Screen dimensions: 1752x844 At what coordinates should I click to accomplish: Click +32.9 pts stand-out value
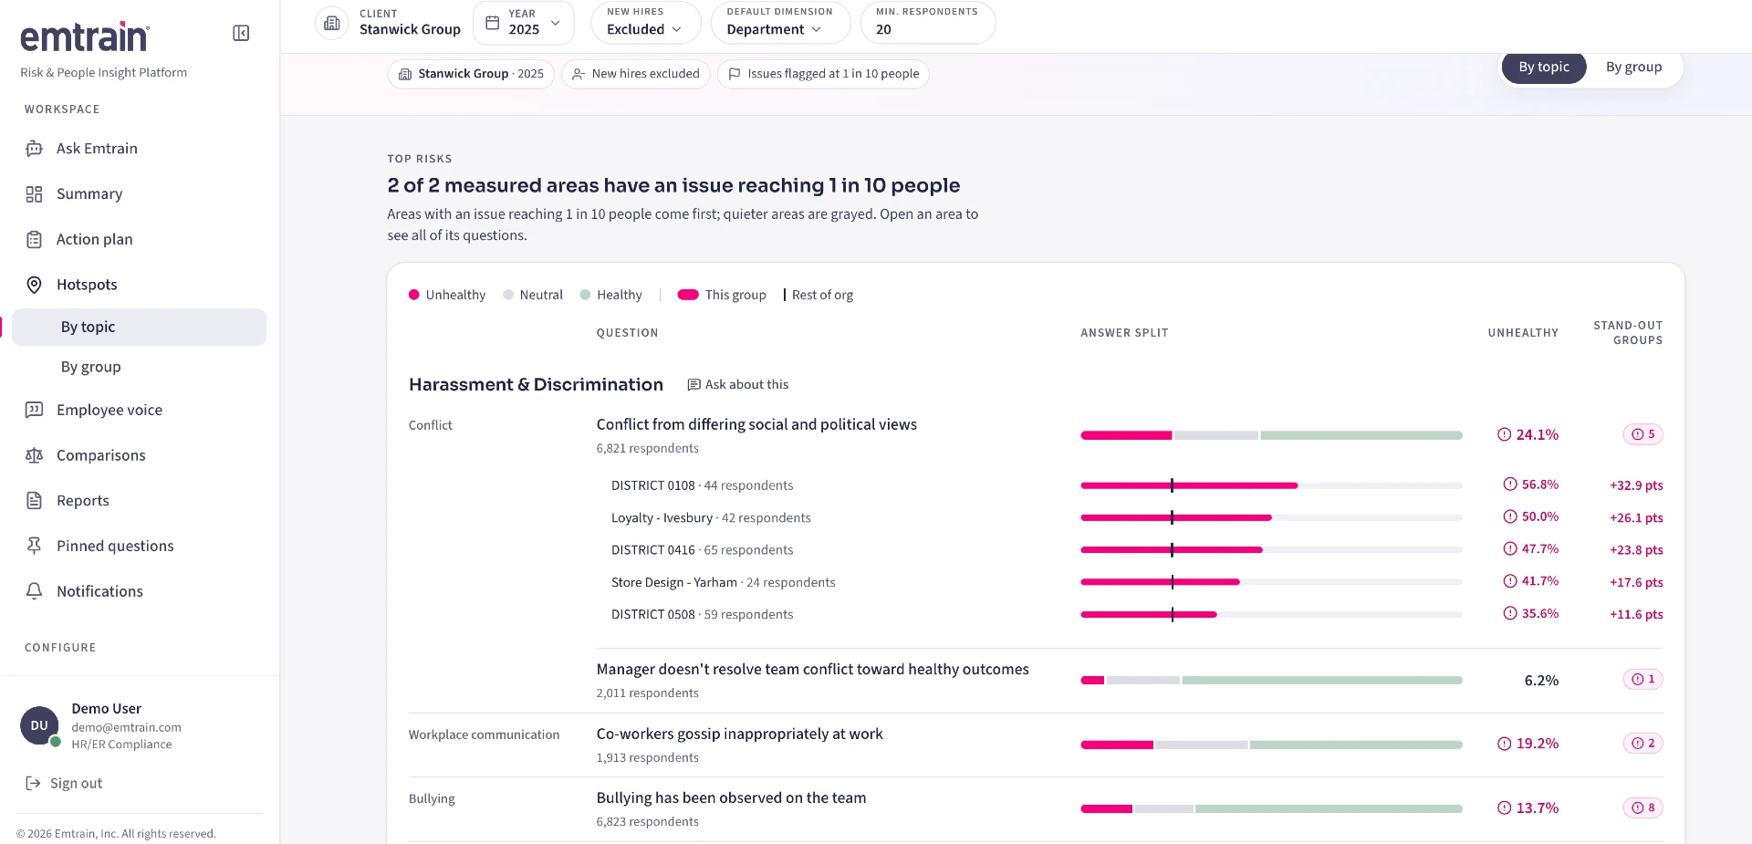[x=1636, y=486]
